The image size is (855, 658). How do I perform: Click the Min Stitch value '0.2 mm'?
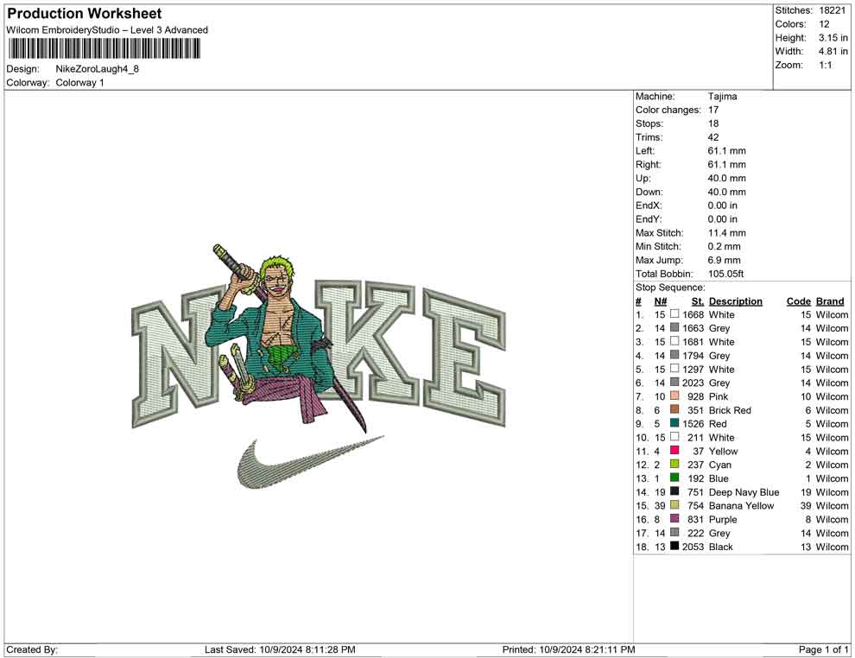coord(724,246)
